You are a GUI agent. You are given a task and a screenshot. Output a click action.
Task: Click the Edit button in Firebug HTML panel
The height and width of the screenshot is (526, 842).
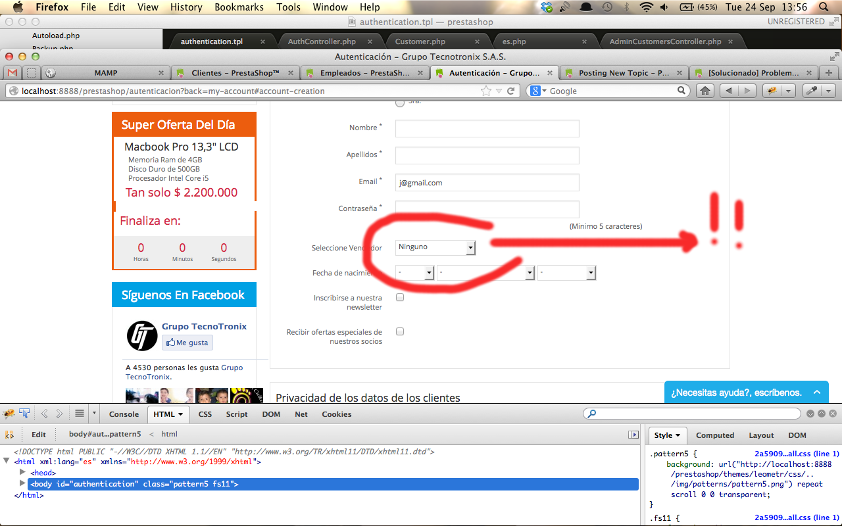pos(39,435)
